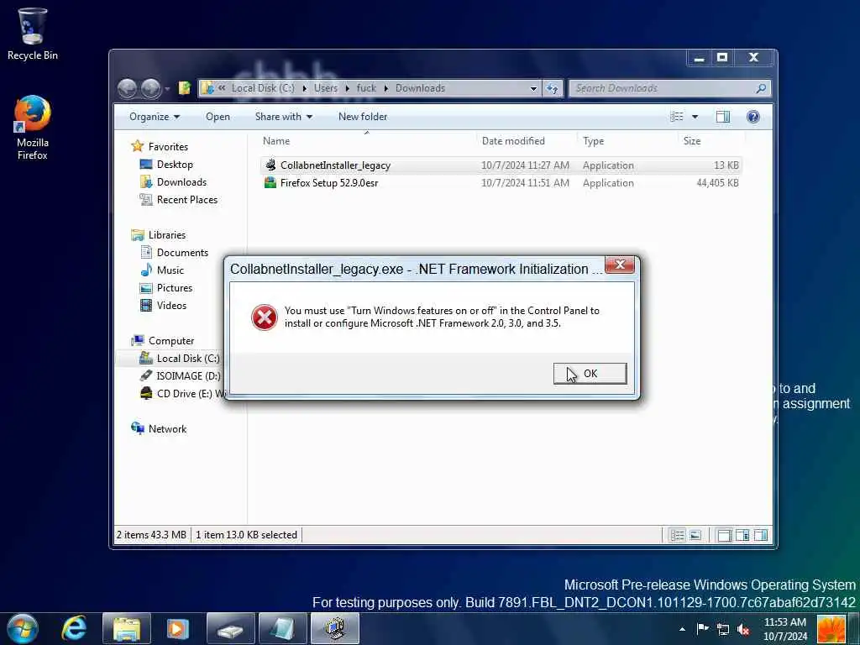Image resolution: width=860 pixels, height=645 pixels.
Task: Switch to large thumbnails view in status bar
Action: (x=695, y=535)
